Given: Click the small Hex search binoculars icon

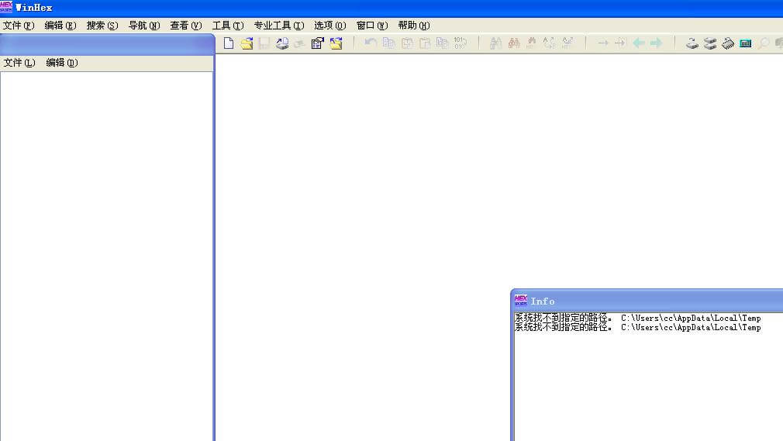Looking at the screenshot, I should (531, 43).
